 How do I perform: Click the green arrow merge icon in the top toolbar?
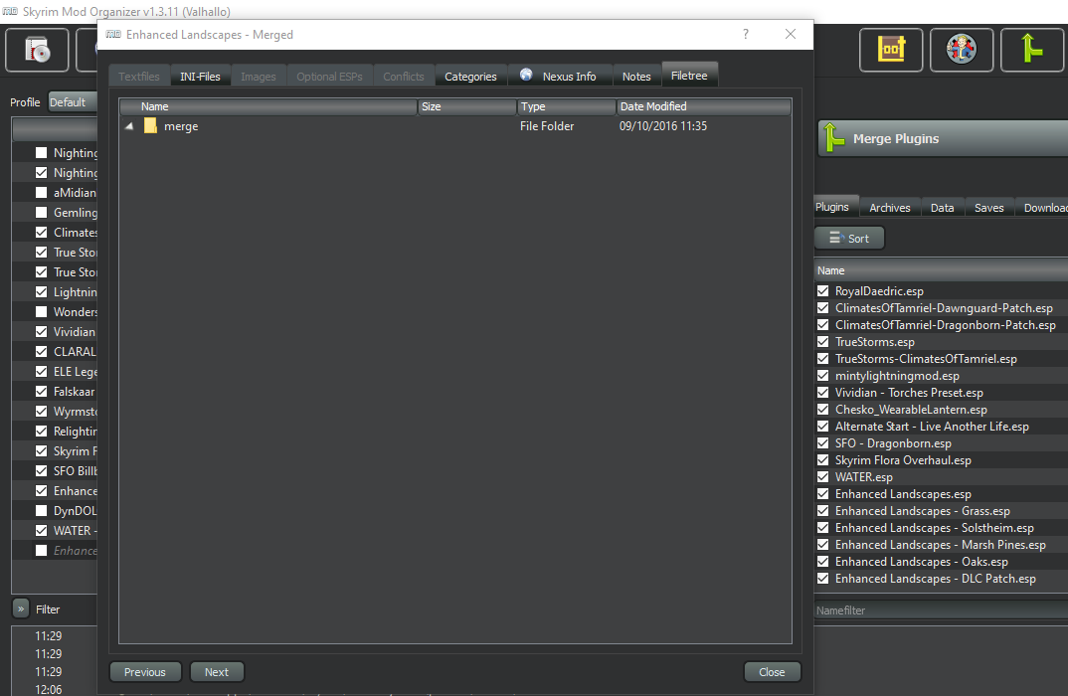(1031, 50)
